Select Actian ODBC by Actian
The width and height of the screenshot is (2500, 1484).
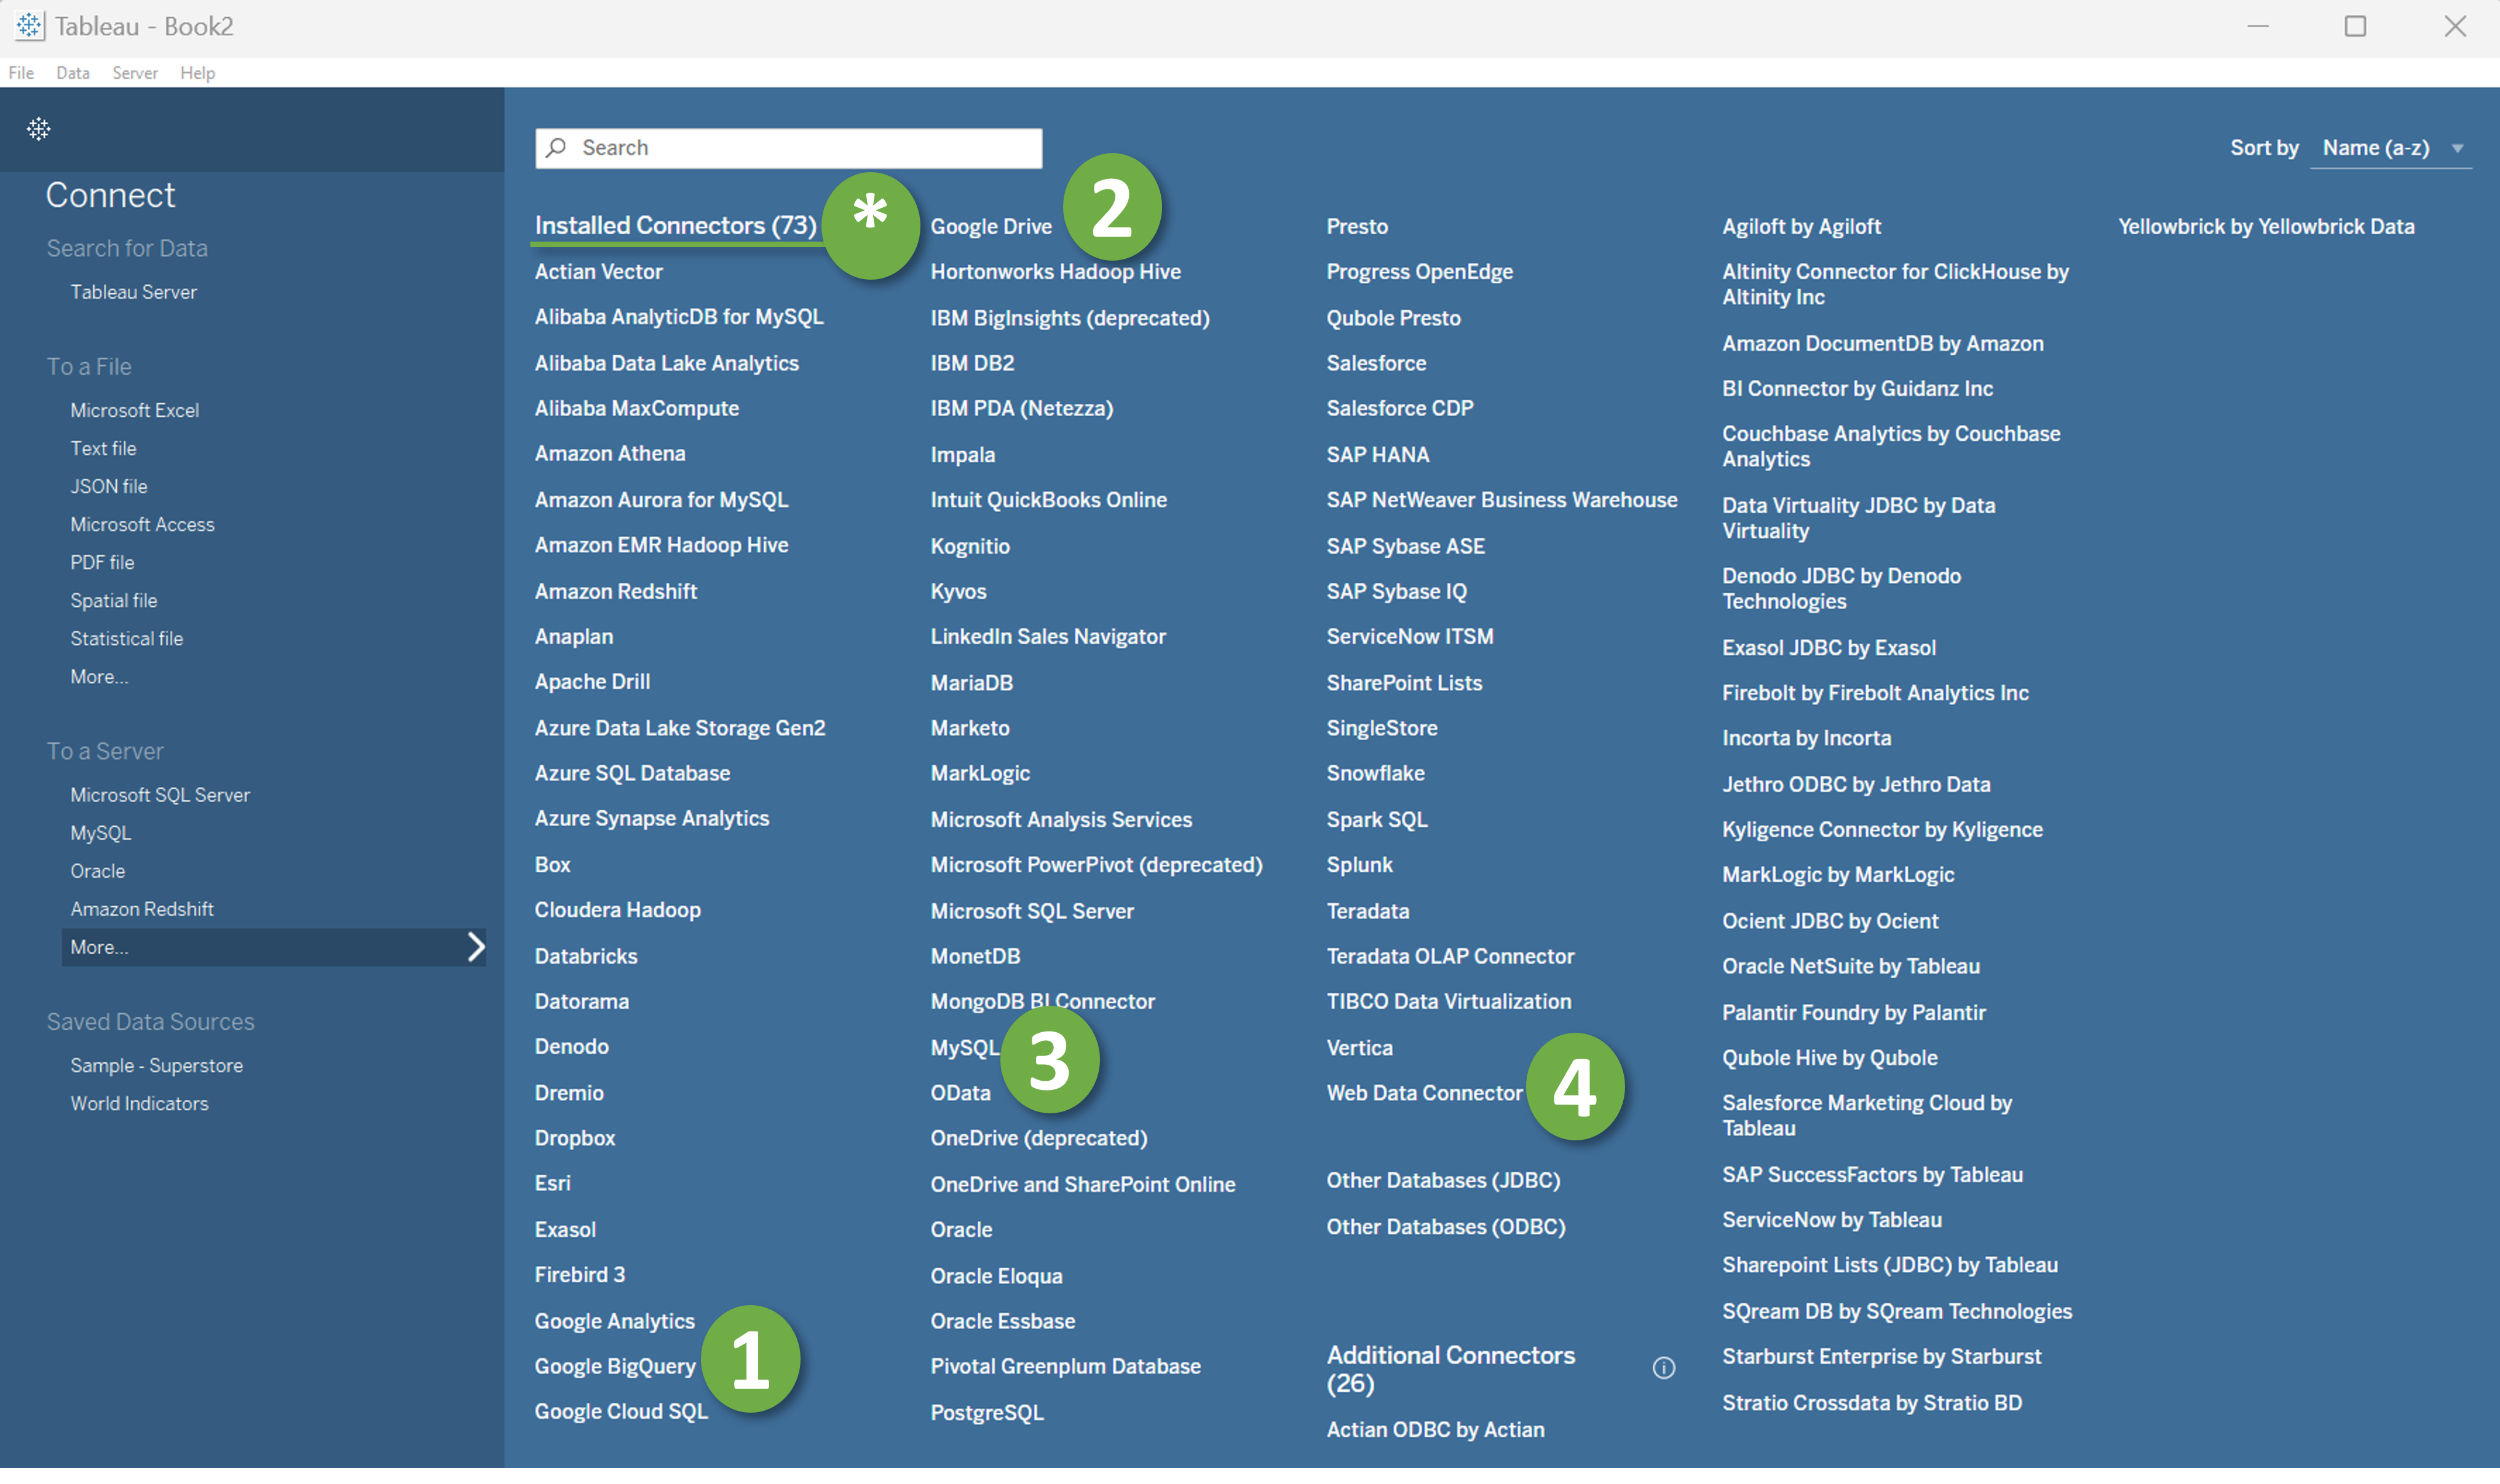(1435, 1430)
